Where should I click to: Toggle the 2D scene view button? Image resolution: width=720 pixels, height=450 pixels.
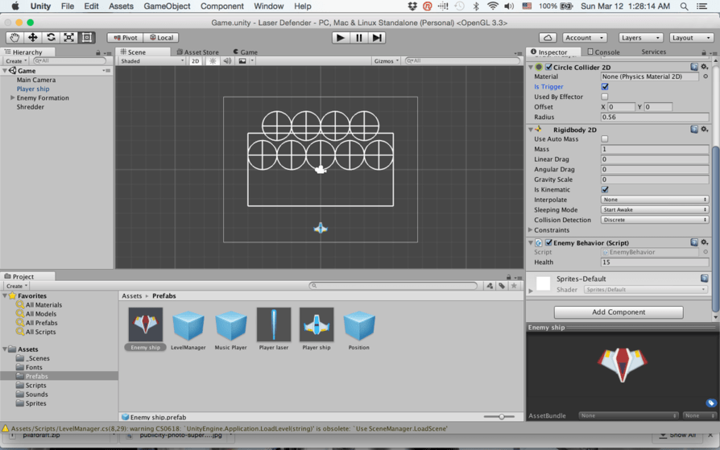[195, 61]
